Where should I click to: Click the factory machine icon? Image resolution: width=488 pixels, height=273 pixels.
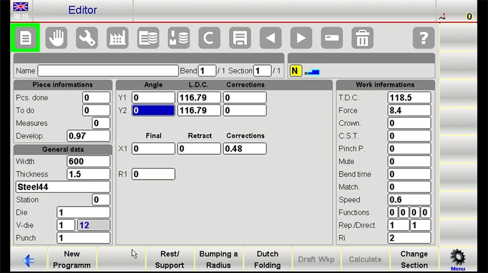pos(117,38)
